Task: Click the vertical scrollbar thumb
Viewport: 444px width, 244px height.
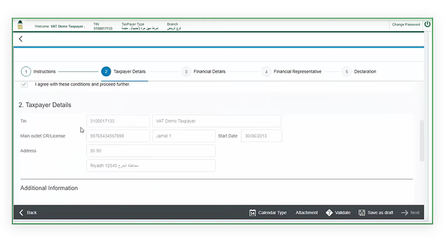Action: (x=422, y=140)
